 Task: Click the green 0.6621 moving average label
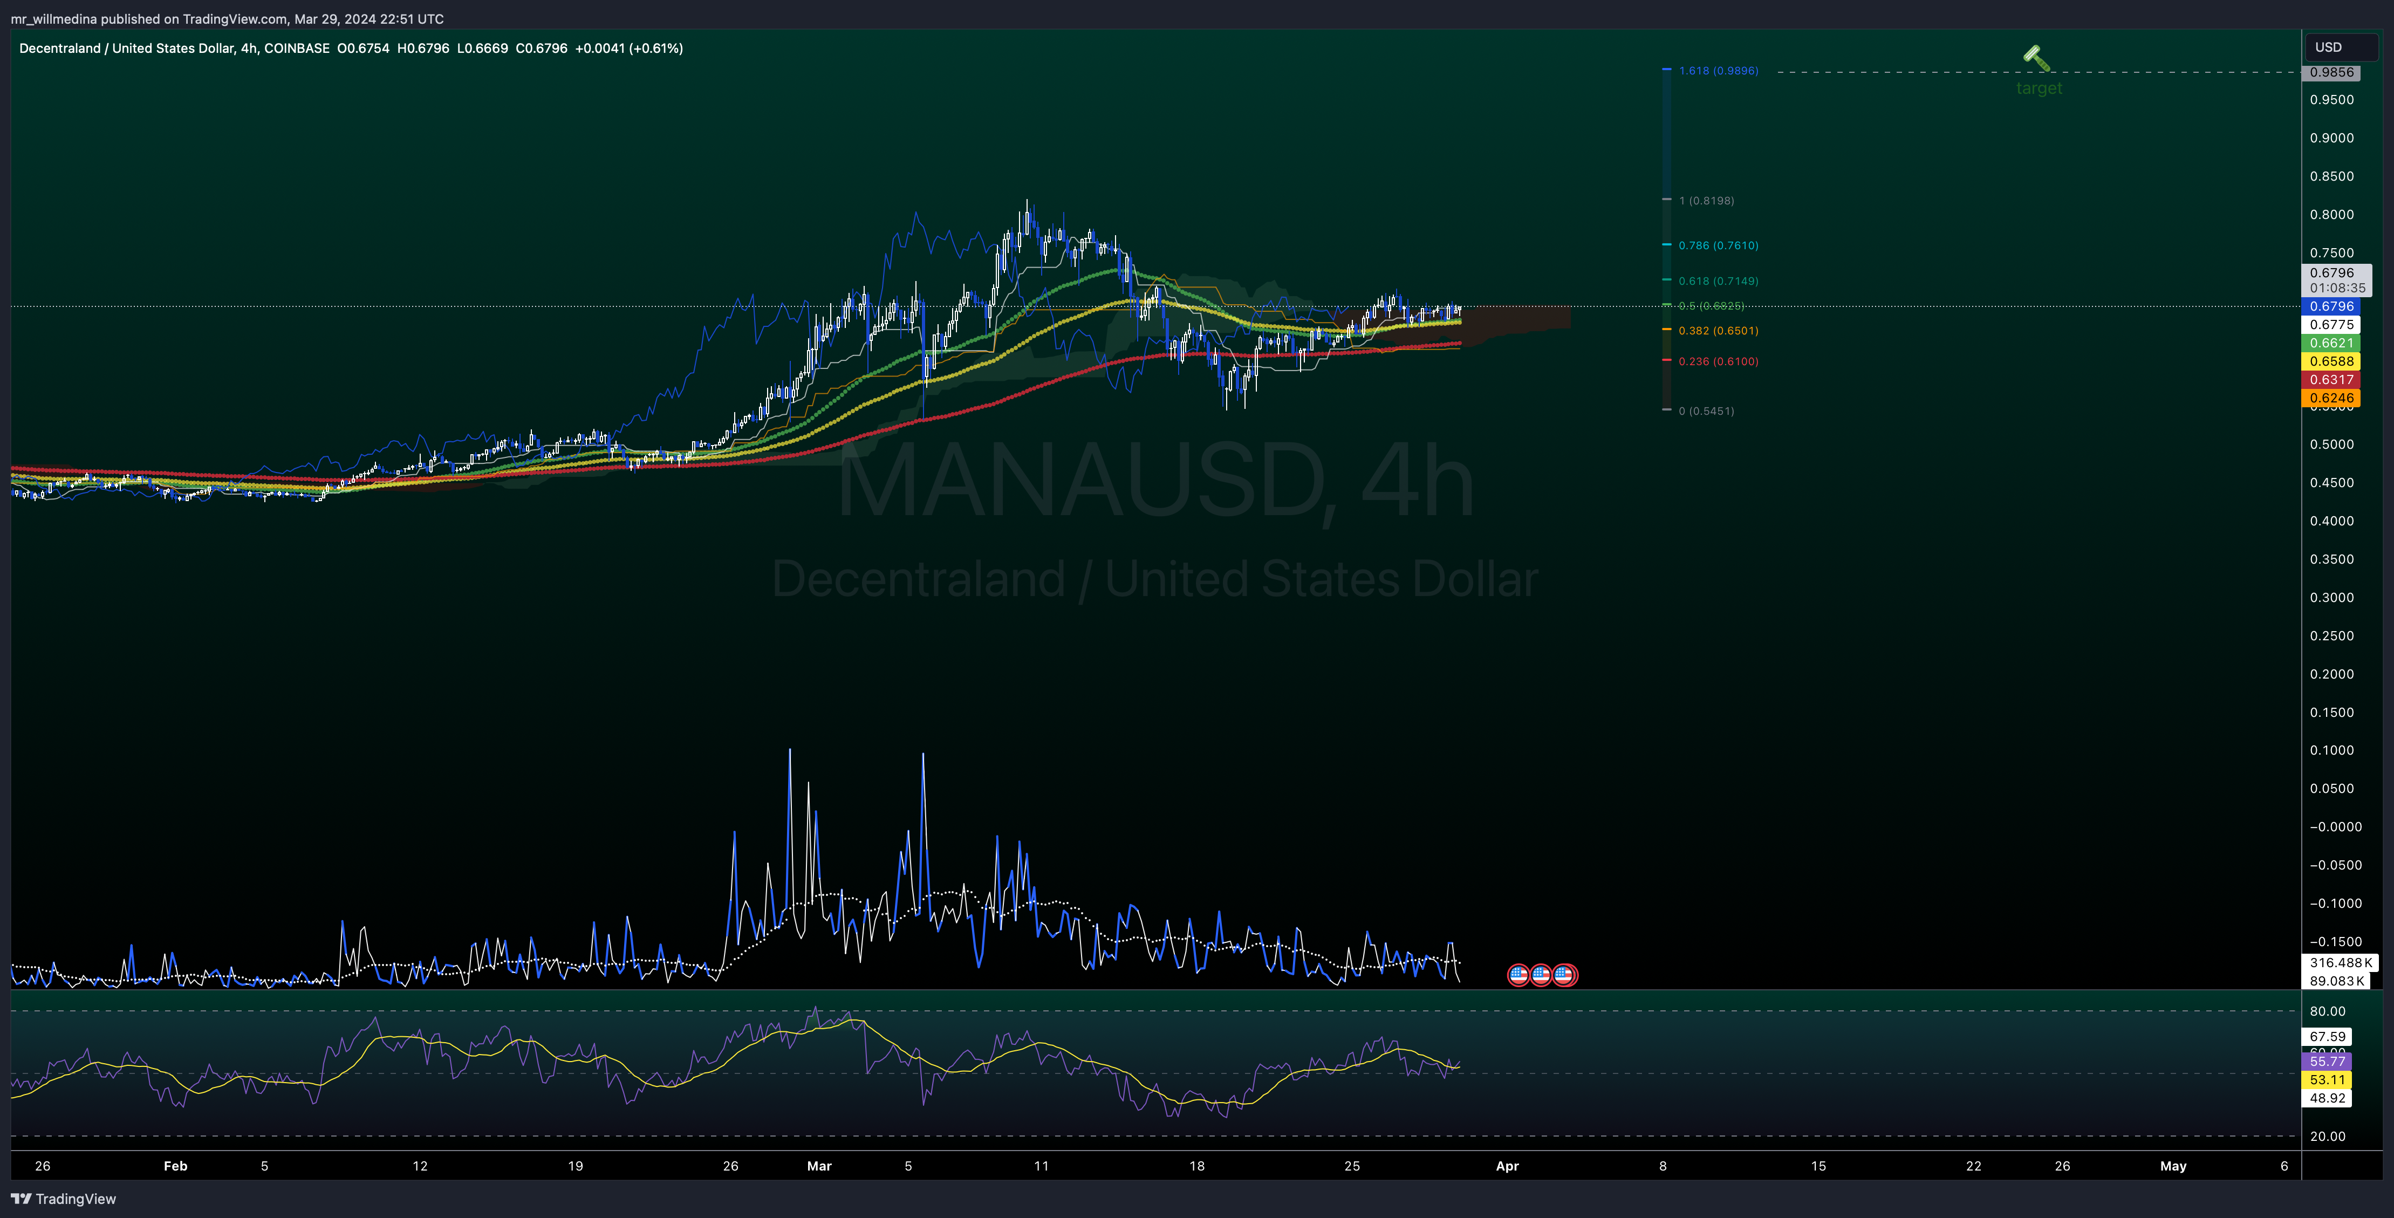pyautogui.click(x=2331, y=343)
